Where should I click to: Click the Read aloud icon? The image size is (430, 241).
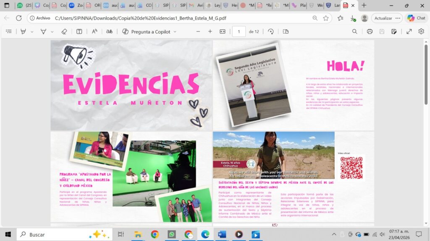click(x=94, y=31)
